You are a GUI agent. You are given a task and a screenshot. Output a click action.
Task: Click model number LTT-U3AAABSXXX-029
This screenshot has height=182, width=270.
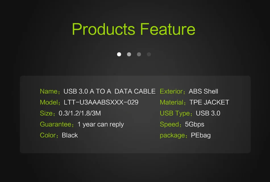tap(101, 102)
